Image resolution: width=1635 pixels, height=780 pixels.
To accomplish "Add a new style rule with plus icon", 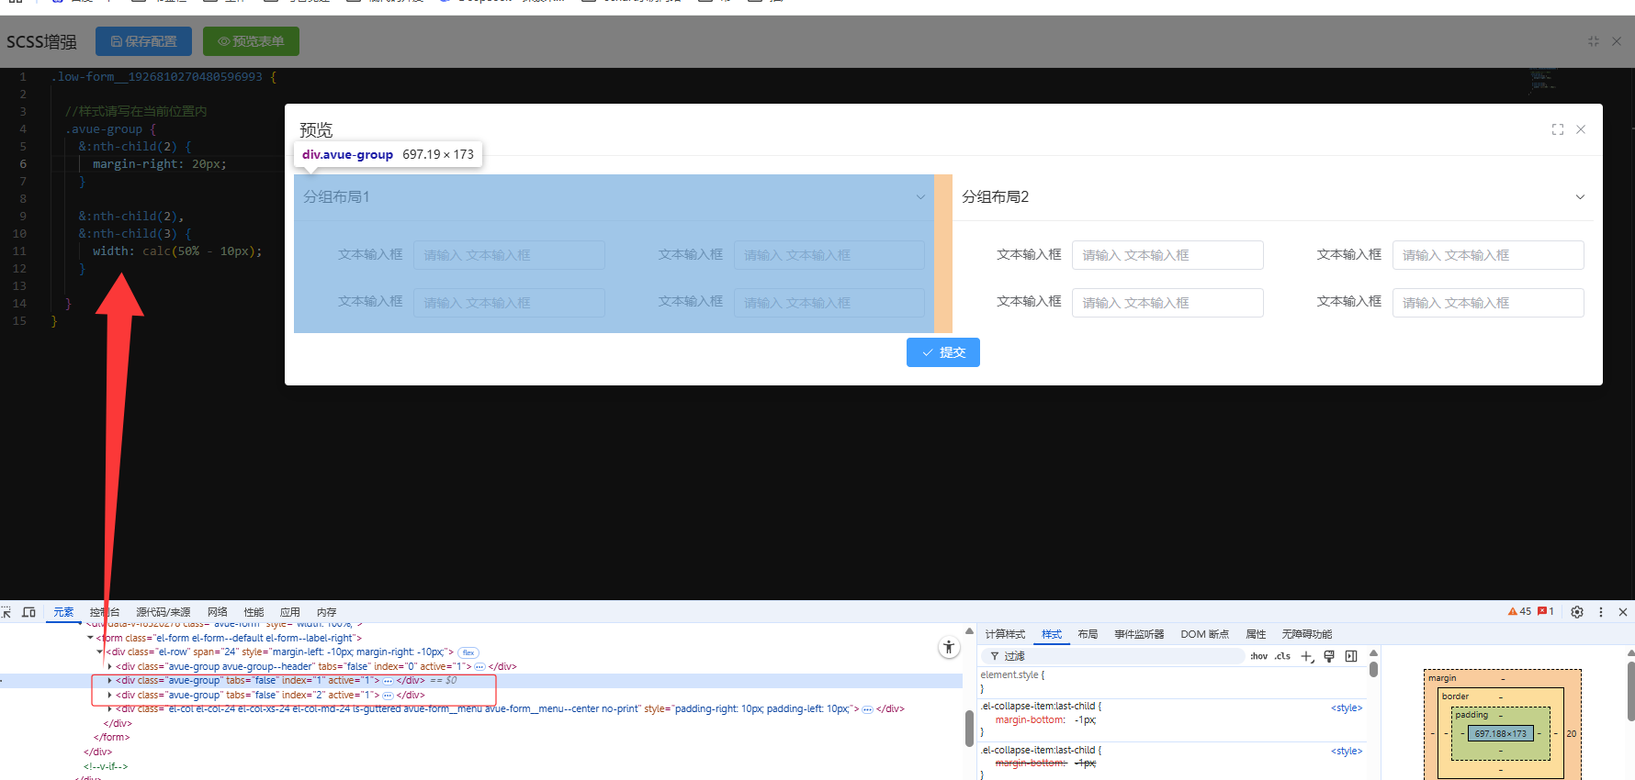I will [x=1307, y=656].
